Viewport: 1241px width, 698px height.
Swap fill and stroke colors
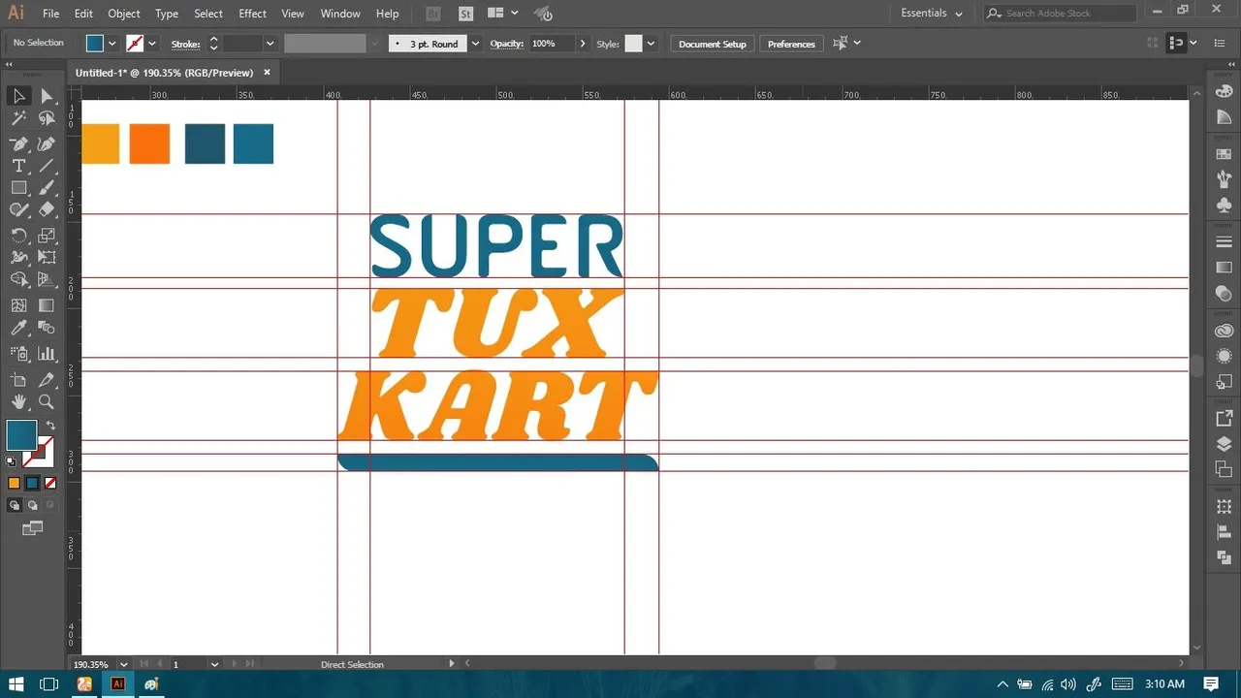pyautogui.click(x=50, y=426)
